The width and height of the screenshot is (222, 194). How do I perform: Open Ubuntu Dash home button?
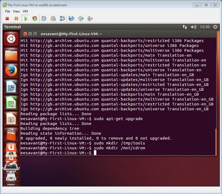pos(11,39)
